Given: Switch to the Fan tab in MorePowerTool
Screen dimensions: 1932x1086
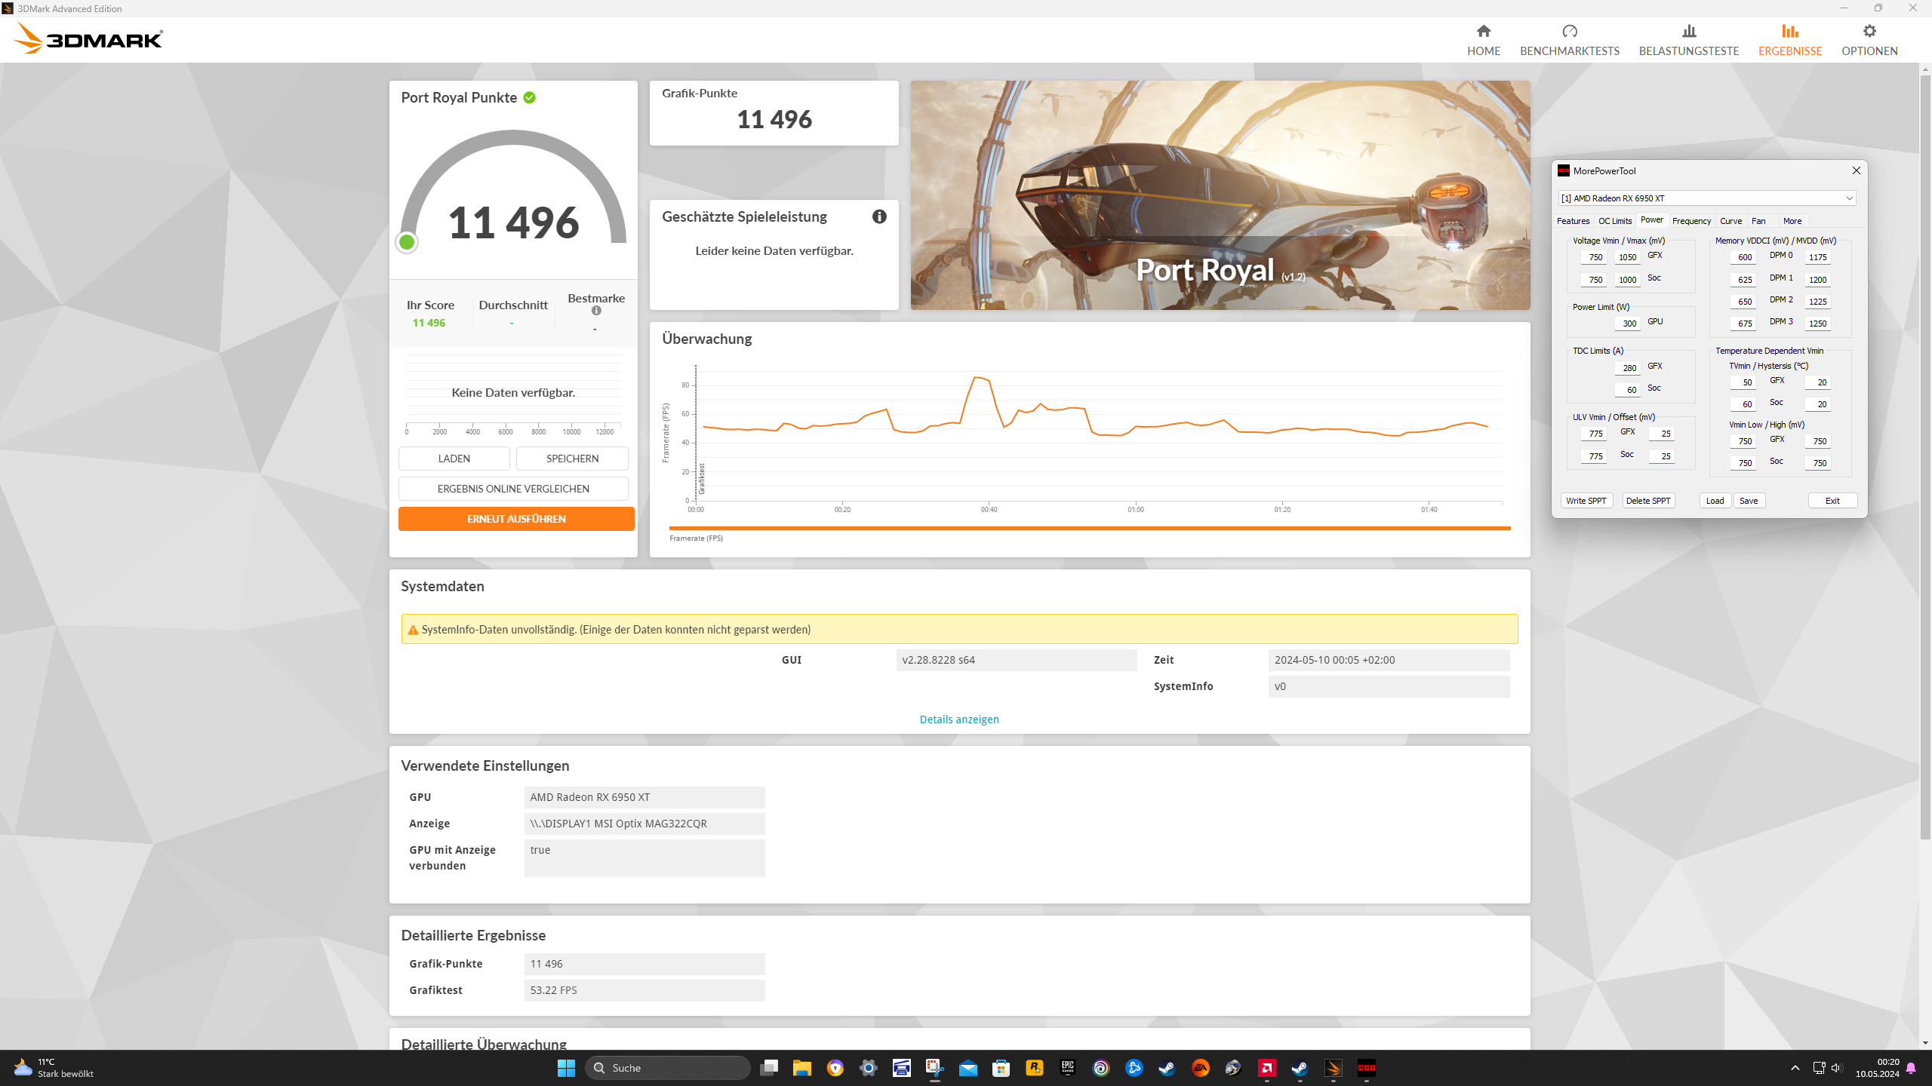Looking at the screenshot, I should pyautogui.click(x=1758, y=221).
